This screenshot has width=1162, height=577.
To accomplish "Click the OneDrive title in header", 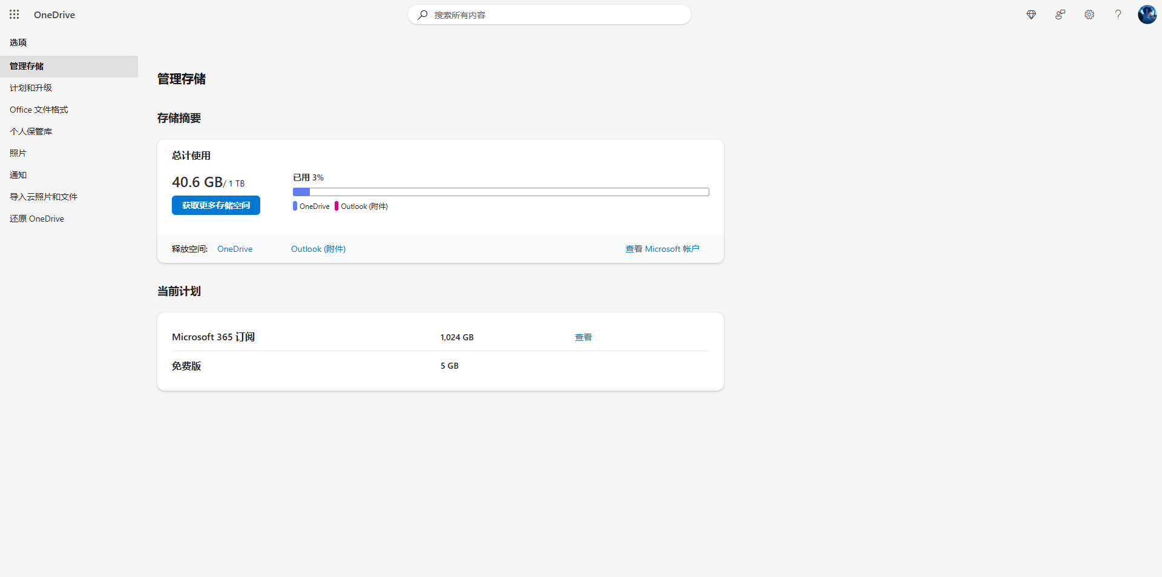I will 54,15.
